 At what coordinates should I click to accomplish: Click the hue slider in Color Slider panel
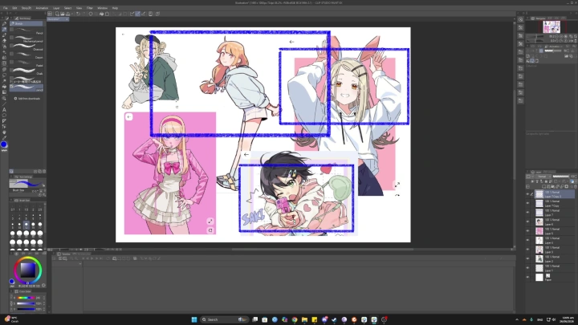coord(26,298)
